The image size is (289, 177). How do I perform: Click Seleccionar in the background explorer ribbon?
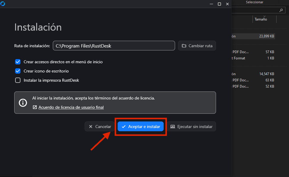[x=255, y=2]
